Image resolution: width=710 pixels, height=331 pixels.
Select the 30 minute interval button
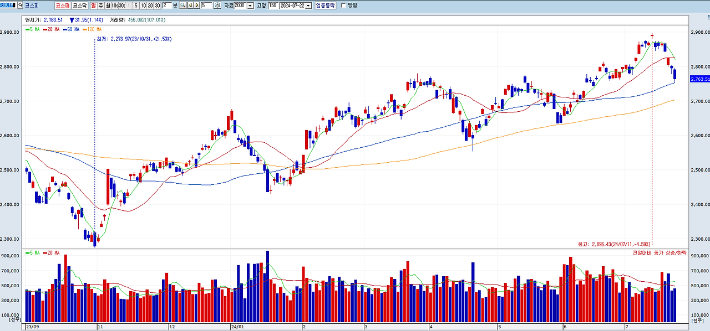pyautogui.click(x=158, y=5)
